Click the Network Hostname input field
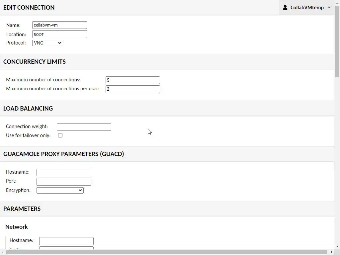The width and height of the screenshot is (340, 255). pyautogui.click(x=66, y=241)
